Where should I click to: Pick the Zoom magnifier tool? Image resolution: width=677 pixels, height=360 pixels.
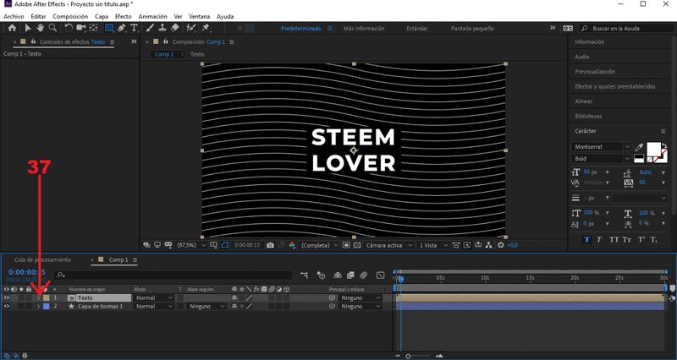tap(52, 28)
